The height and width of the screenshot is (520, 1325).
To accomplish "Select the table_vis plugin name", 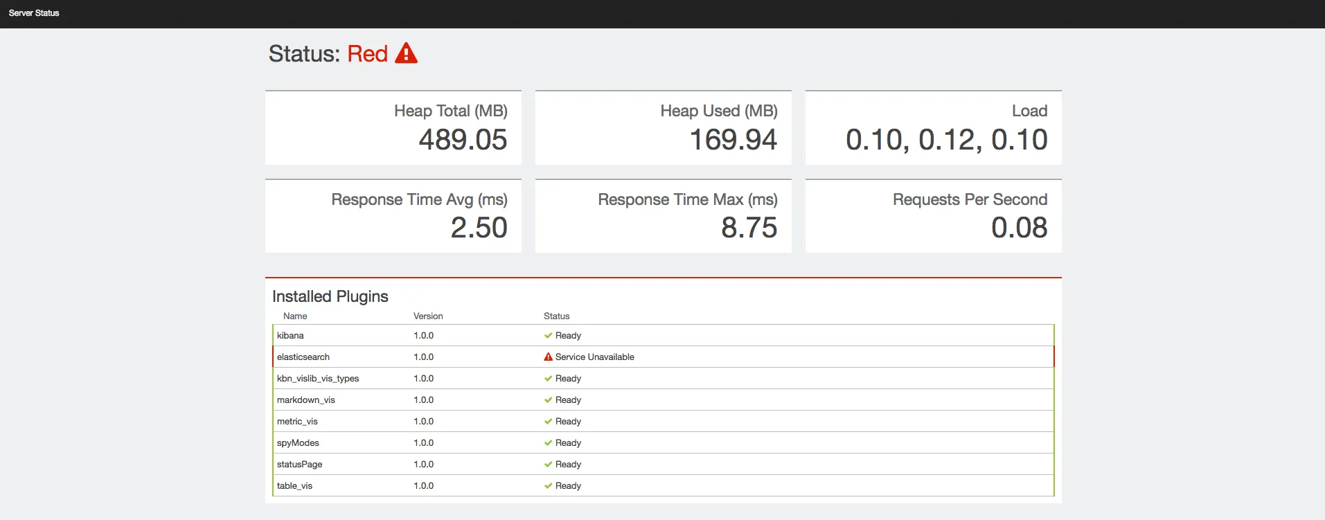I will pyautogui.click(x=294, y=486).
